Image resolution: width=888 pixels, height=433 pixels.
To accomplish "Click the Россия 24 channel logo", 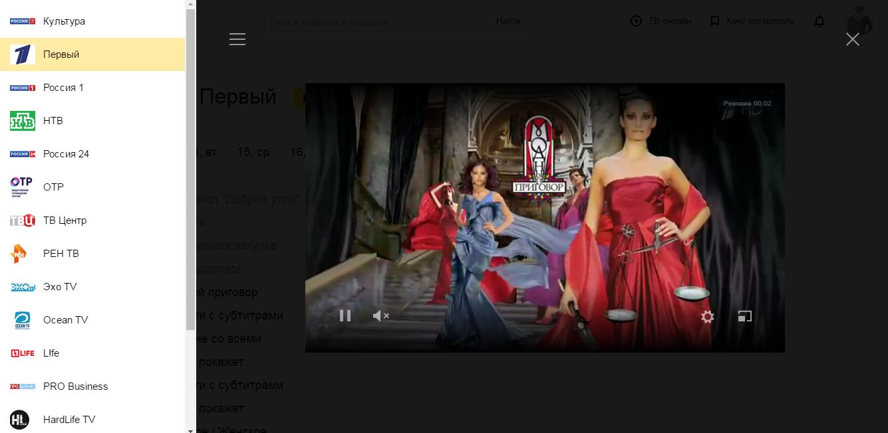I will click(x=23, y=154).
